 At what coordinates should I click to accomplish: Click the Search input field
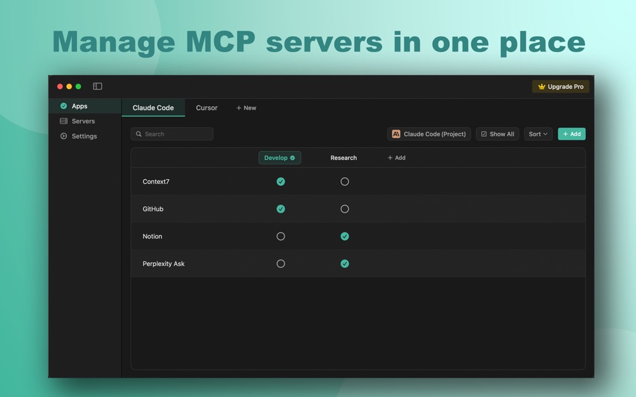(x=172, y=134)
